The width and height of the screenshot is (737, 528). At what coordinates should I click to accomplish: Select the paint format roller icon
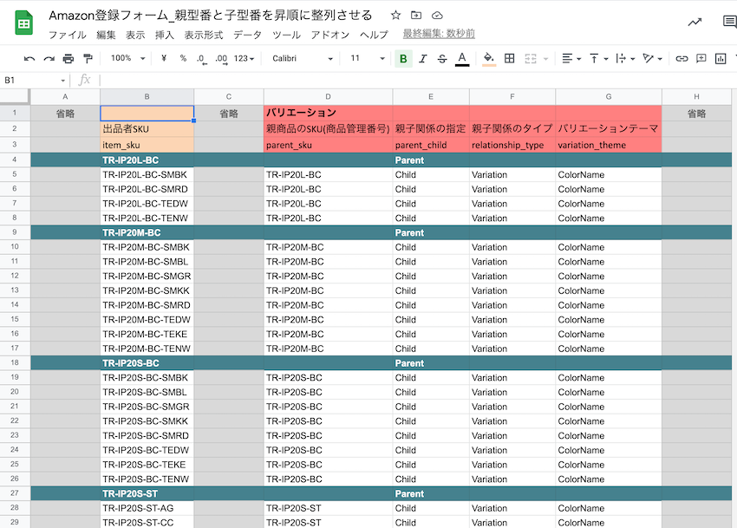pos(88,58)
